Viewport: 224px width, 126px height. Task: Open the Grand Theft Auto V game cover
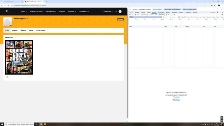[x=19, y=57]
